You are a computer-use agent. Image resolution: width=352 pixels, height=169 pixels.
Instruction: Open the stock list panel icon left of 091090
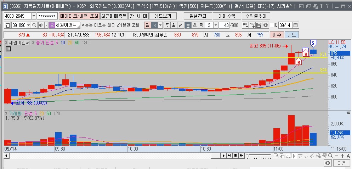click(8, 25)
